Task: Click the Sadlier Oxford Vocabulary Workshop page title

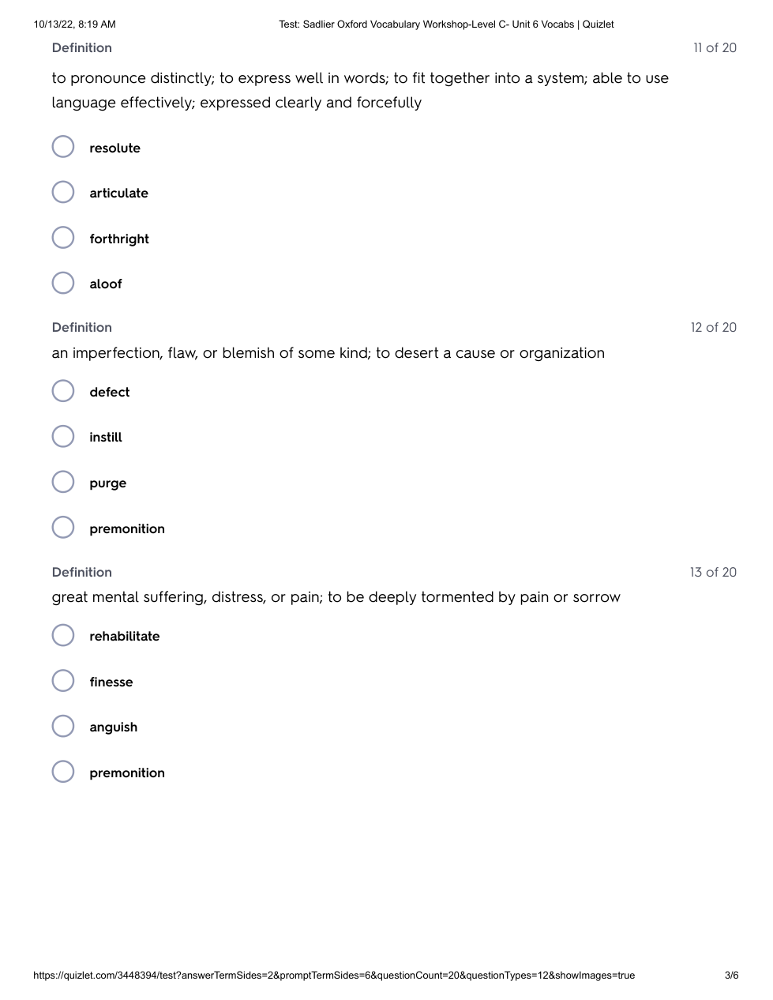Action: [446, 24]
